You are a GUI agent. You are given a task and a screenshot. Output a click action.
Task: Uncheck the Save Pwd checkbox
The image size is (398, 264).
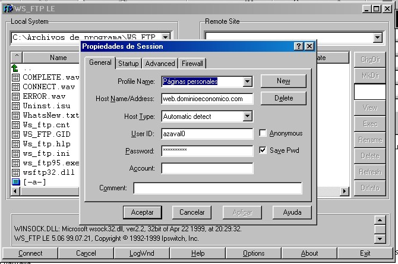click(263, 150)
